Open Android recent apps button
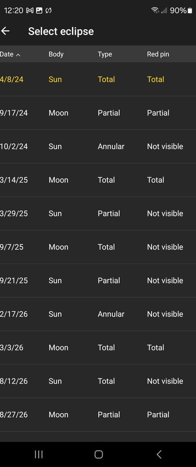The width and height of the screenshot is (196, 467). point(39,454)
